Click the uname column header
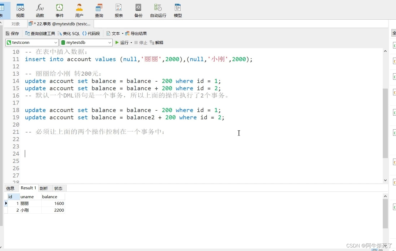This screenshot has width=396, height=251. pyautogui.click(x=31, y=197)
